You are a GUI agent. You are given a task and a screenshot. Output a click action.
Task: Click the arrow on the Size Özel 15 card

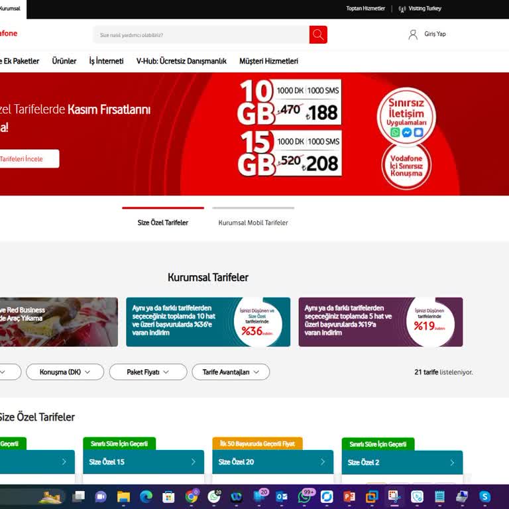pos(194,461)
